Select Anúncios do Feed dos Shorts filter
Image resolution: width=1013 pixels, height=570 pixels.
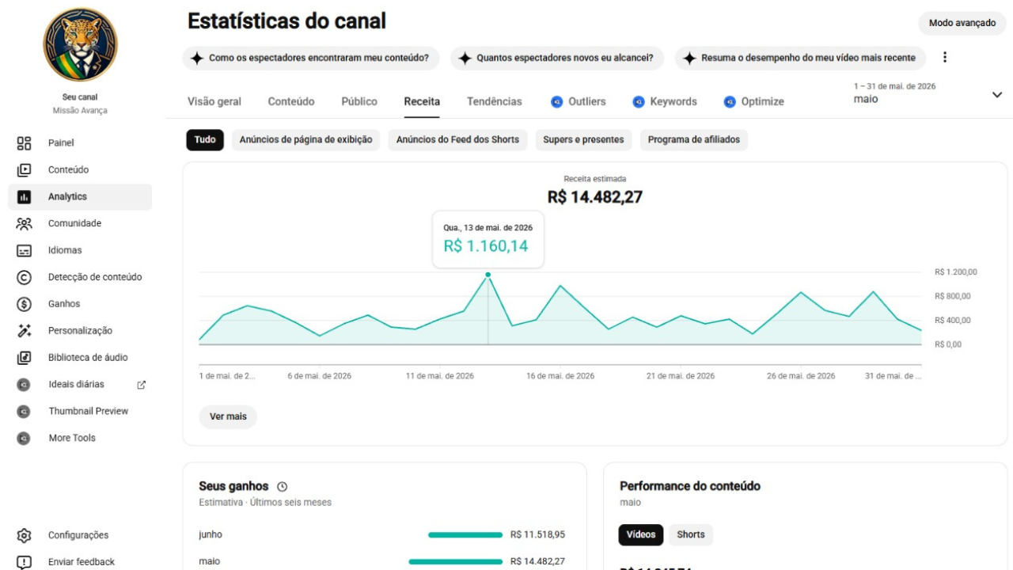457,140
